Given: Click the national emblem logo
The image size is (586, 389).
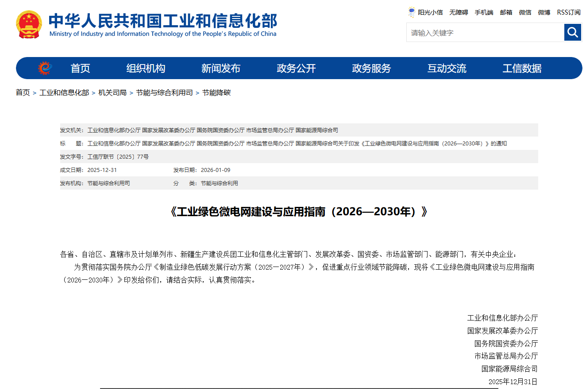Looking at the screenshot, I should (29, 24).
